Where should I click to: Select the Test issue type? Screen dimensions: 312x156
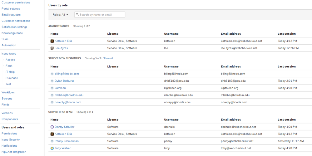[x=8, y=84]
